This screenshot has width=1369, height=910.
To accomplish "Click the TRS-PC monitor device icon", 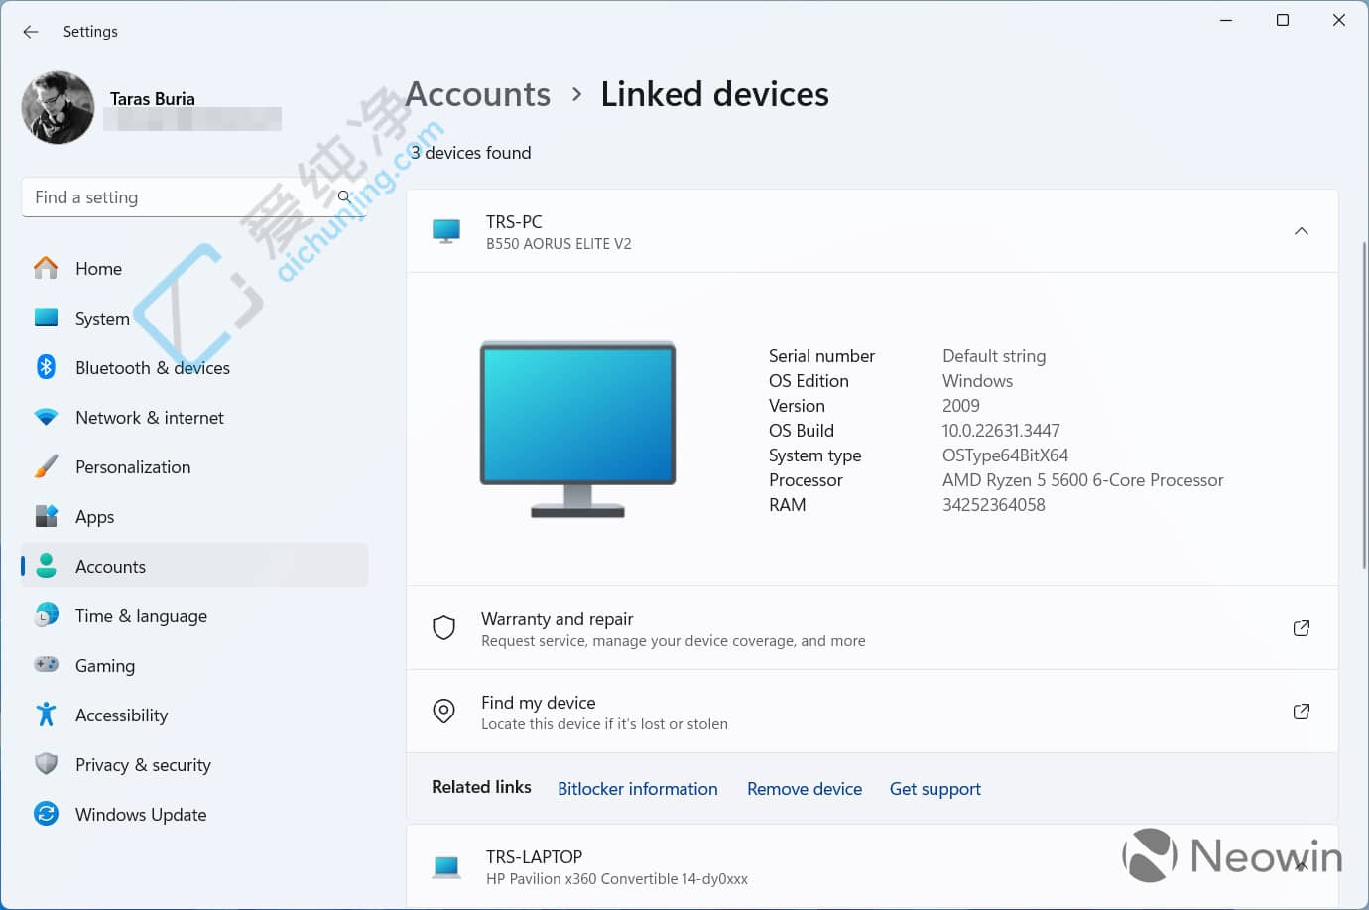I will 446,230.
